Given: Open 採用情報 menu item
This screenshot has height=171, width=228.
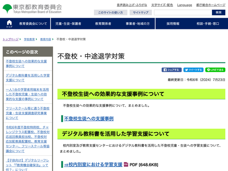Looking at the screenshot, I should (173, 24).
